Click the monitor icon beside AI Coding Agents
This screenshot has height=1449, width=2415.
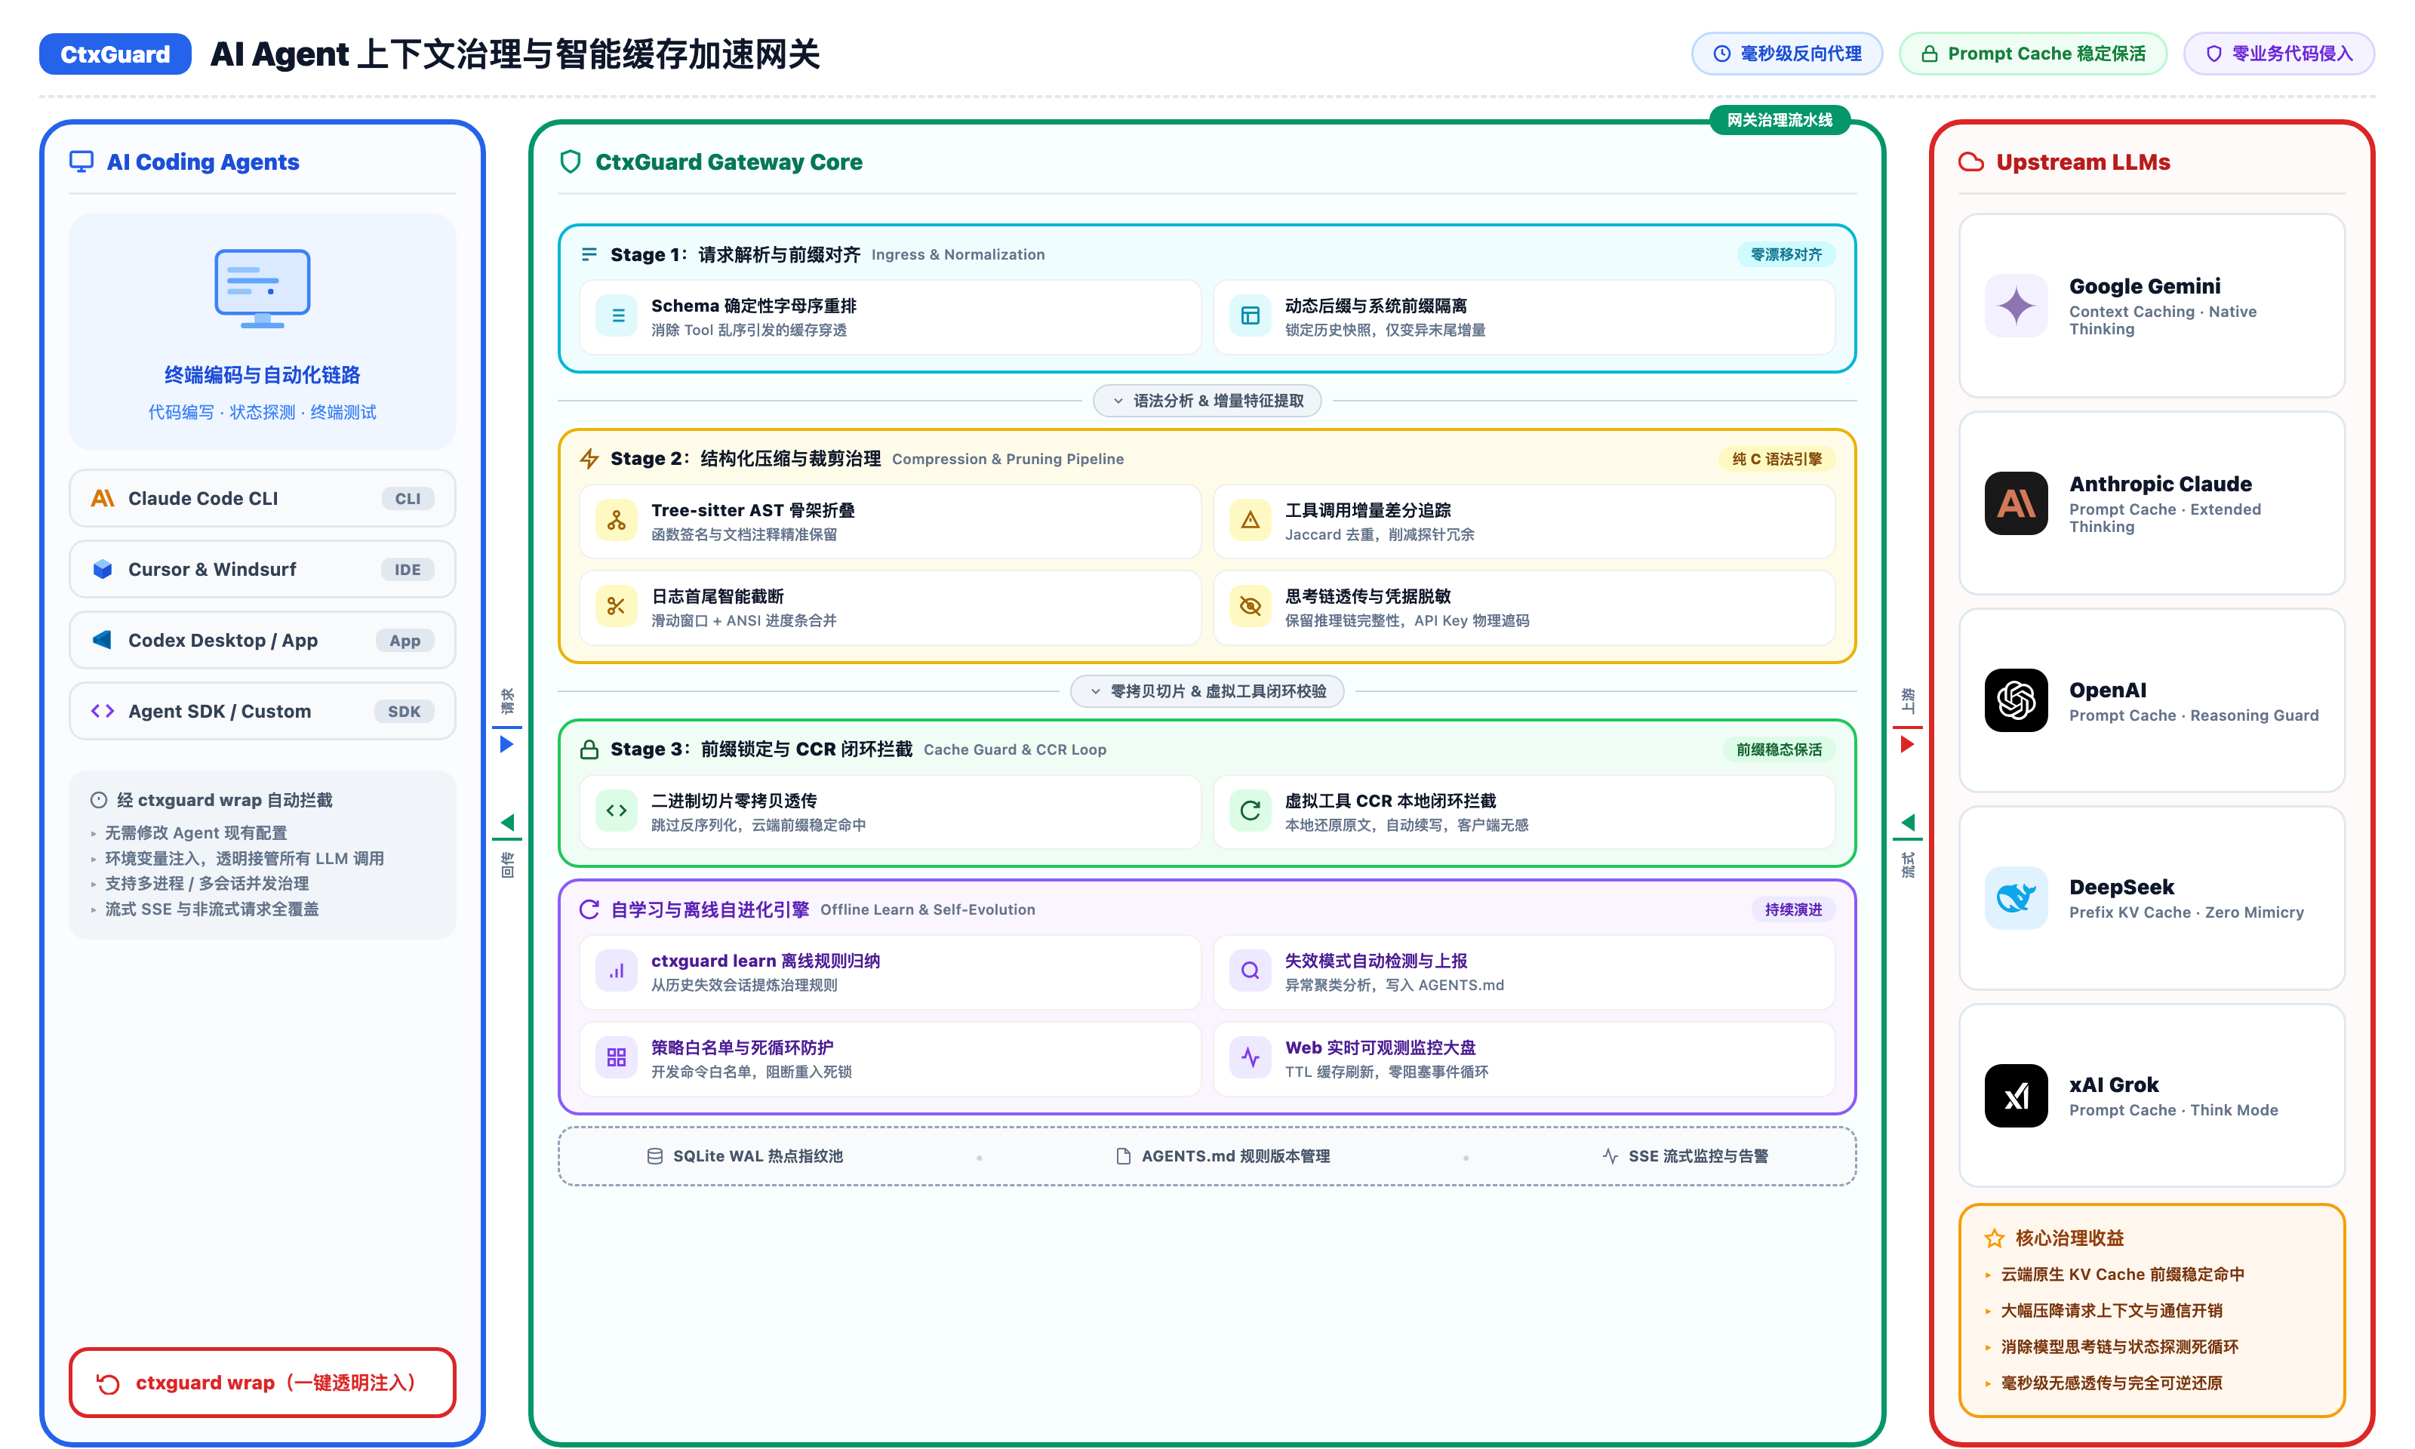[x=82, y=162]
